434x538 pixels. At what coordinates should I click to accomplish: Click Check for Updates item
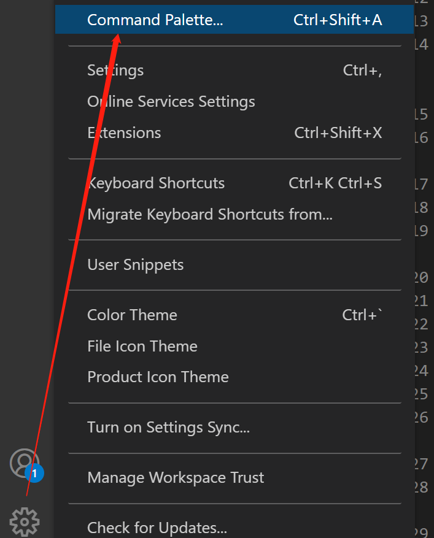pos(157,528)
